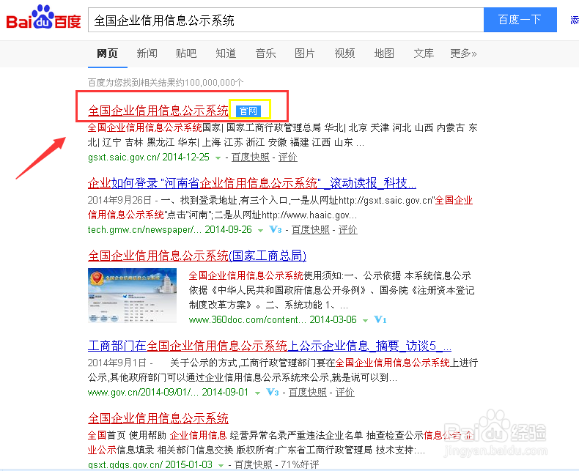This screenshot has width=579, height=471.
Task: Click green URL www.gov.cn/2014-09/01/...
Action: pyautogui.click(x=144, y=392)
